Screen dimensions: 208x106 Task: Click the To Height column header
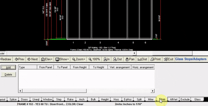[99, 67]
